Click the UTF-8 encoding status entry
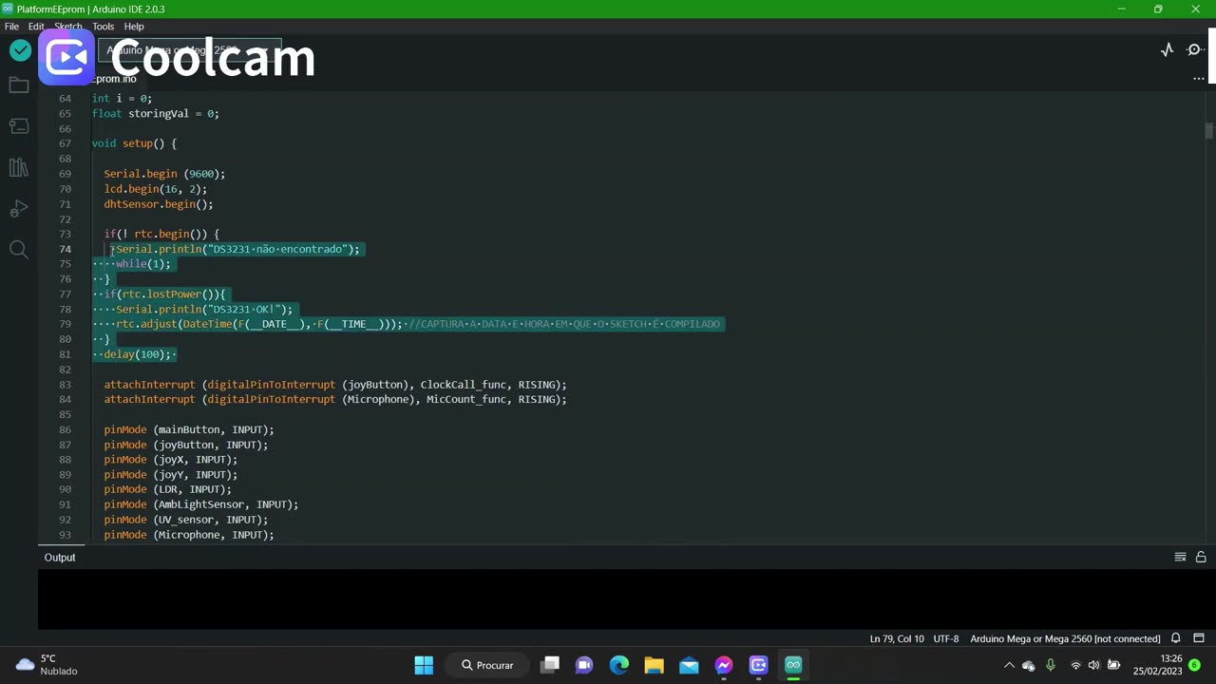 click(946, 638)
